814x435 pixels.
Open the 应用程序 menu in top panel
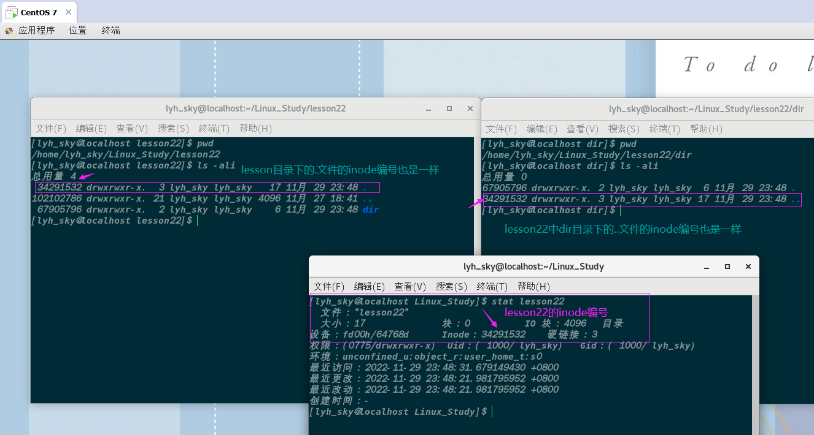36,30
